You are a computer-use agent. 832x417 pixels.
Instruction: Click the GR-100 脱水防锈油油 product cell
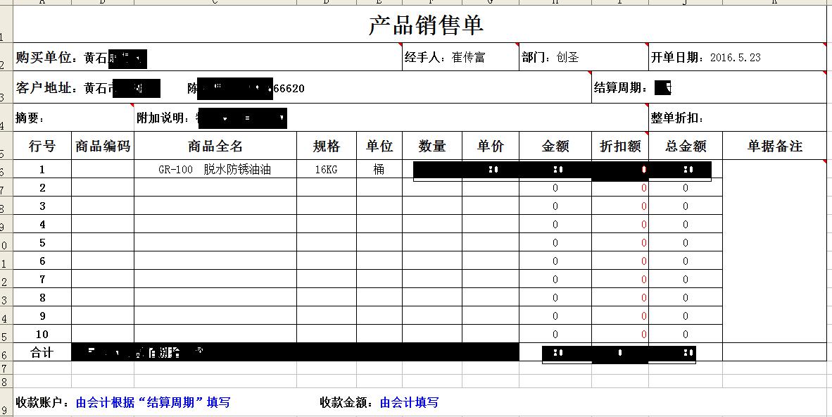tap(215, 170)
